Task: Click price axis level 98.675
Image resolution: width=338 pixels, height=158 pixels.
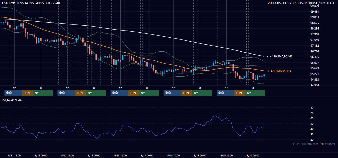Action: coord(315,23)
